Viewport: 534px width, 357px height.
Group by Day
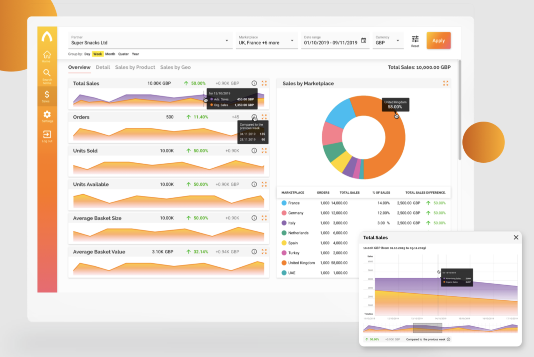tap(87, 54)
